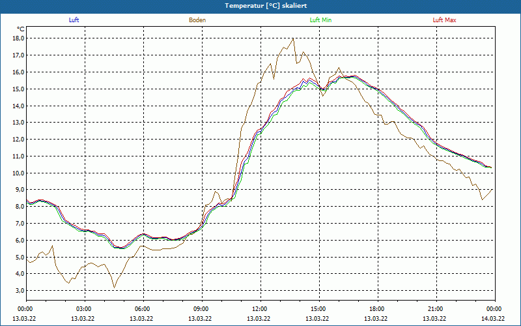Click the 18,0 y-axis value

[19, 38]
